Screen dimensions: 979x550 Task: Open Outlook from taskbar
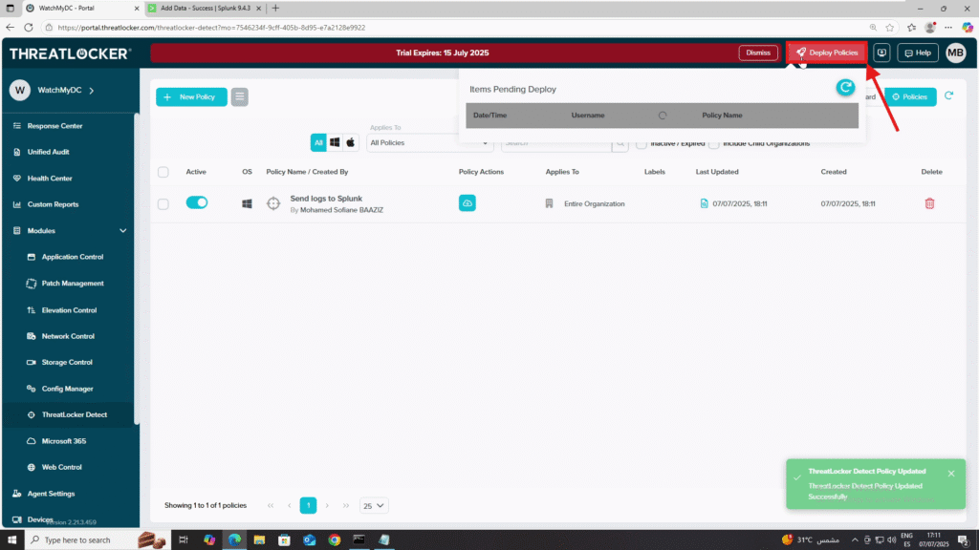tap(310, 540)
